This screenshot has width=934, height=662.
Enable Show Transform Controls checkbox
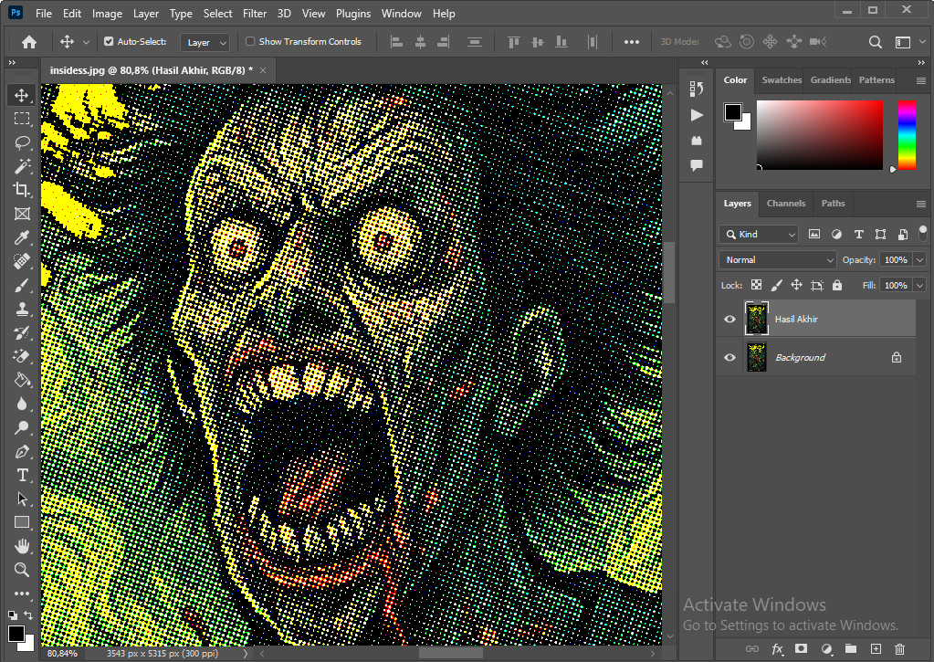point(250,42)
